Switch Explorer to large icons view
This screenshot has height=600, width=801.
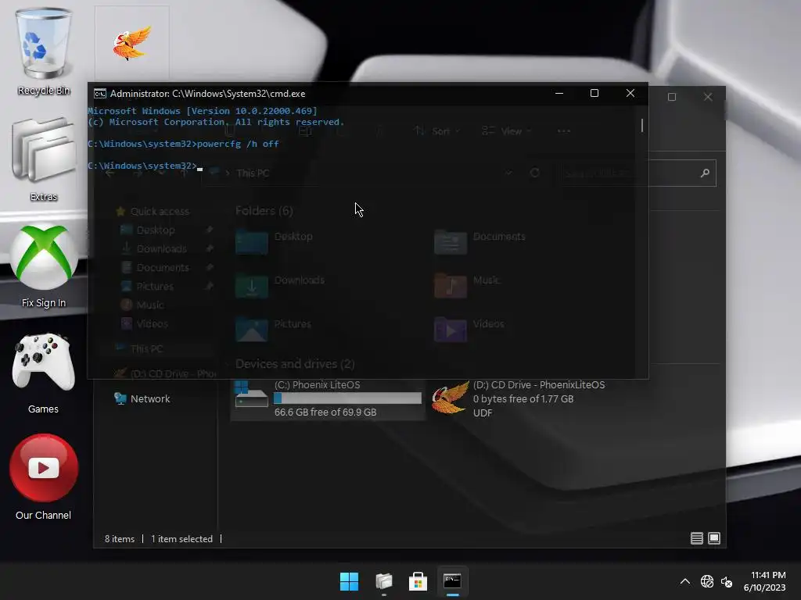click(714, 538)
